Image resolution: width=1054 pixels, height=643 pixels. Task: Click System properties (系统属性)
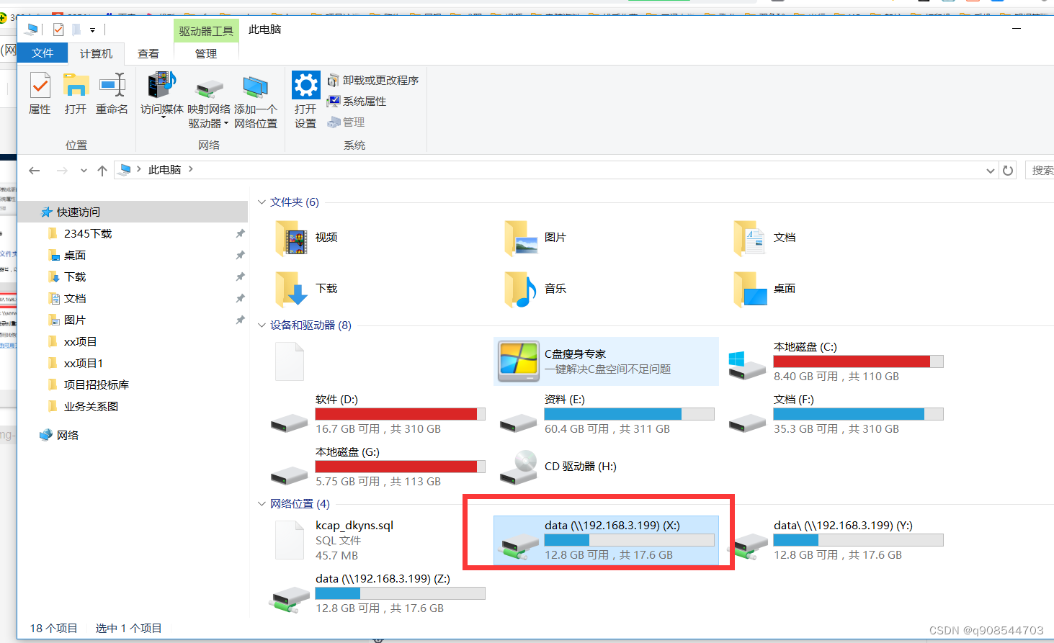tap(357, 102)
